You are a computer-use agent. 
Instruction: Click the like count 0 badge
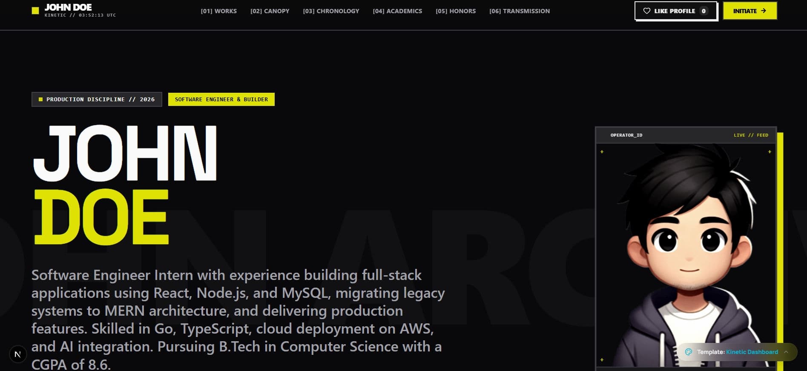(704, 11)
